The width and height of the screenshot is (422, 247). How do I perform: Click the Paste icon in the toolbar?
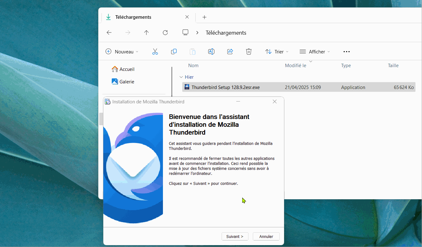193,52
